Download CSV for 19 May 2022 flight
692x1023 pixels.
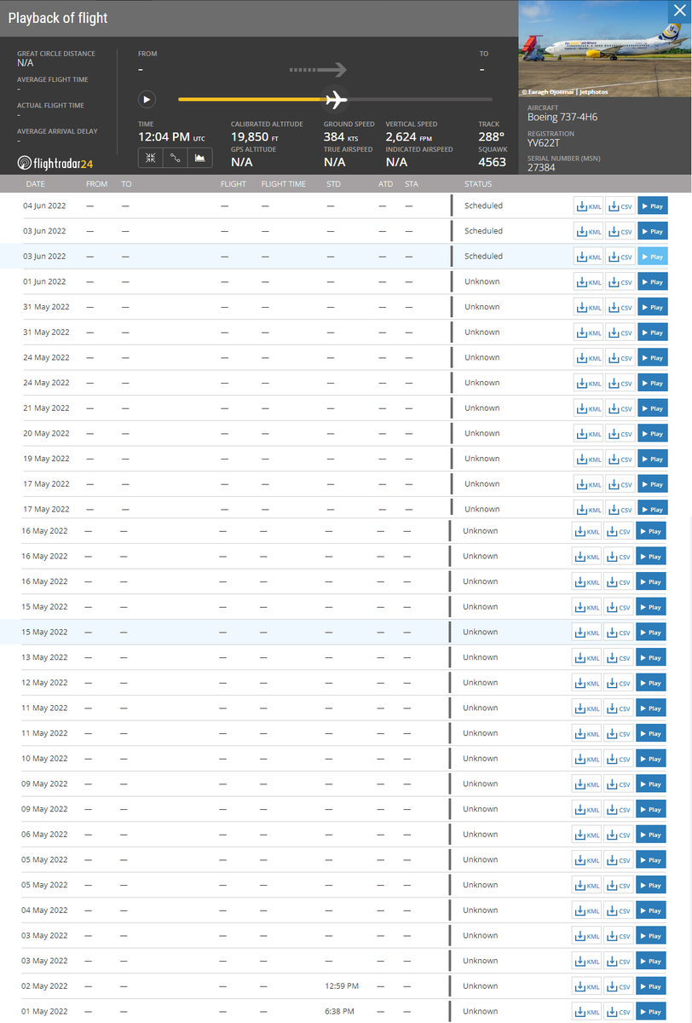[620, 459]
